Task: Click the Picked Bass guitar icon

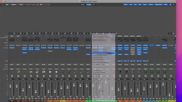Action: 75,72
